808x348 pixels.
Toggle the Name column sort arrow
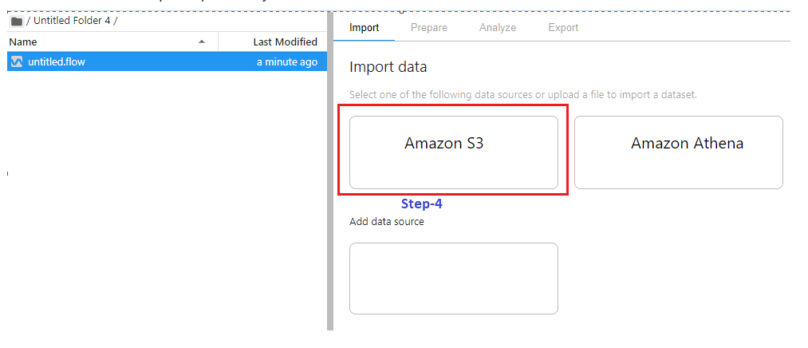pyautogui.click(x=202, y=42)
